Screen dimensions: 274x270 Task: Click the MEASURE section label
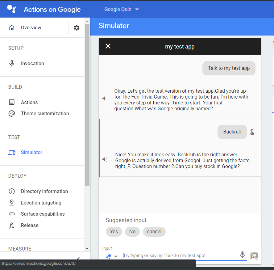tap(19, 249)
